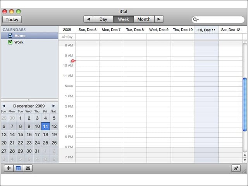The image size is (248, 186).
Task: Uncheck the Work calendar checkbox
Action: 10,42
